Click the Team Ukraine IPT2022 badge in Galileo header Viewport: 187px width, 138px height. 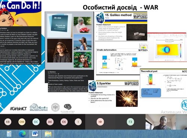[140, 16]
